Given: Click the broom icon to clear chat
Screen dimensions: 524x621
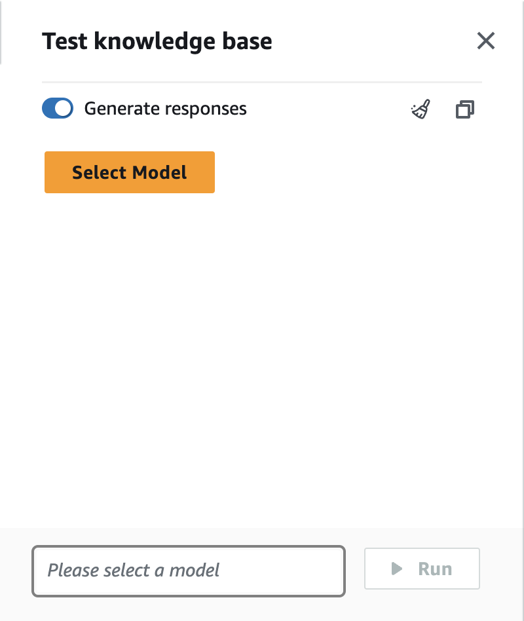Looking at the screenshot, I should pyautogui.click(x=421, y=109).
